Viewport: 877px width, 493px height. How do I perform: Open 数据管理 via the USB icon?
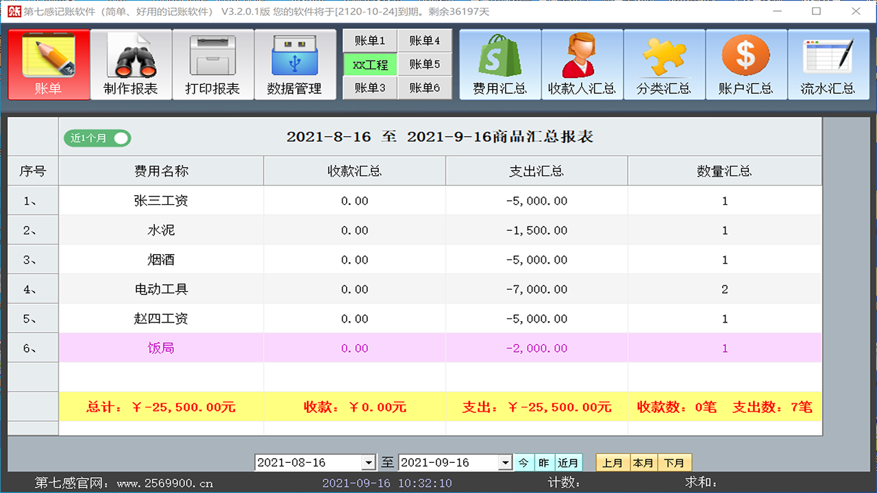295,64
